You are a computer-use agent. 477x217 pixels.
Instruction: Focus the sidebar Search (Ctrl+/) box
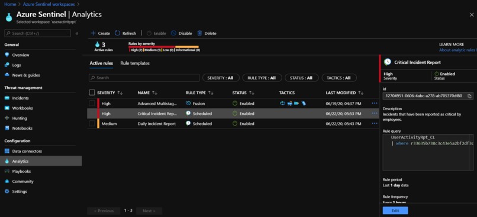pos(37,34)
